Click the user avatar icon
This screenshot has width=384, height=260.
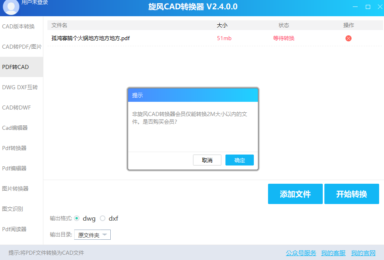tap(11, 8)
